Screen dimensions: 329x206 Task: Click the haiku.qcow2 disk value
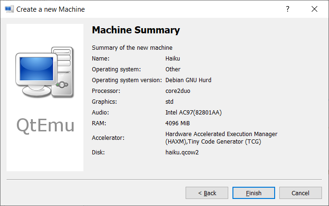[x=182, y=153]
